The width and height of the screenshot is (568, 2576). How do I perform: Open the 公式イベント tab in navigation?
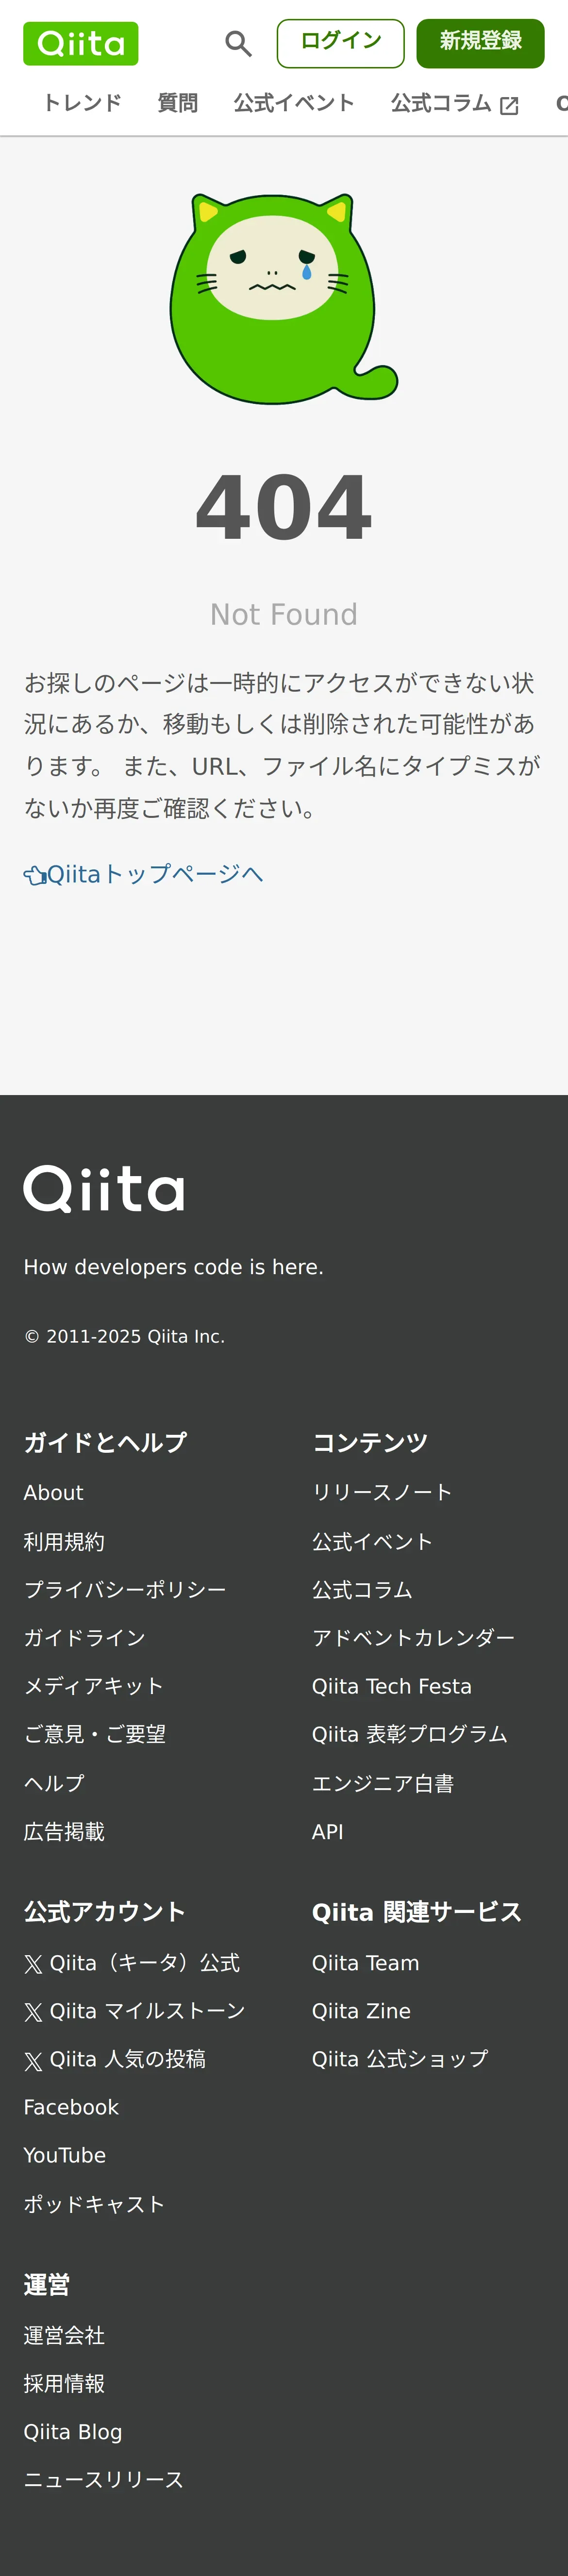point(294,103)
